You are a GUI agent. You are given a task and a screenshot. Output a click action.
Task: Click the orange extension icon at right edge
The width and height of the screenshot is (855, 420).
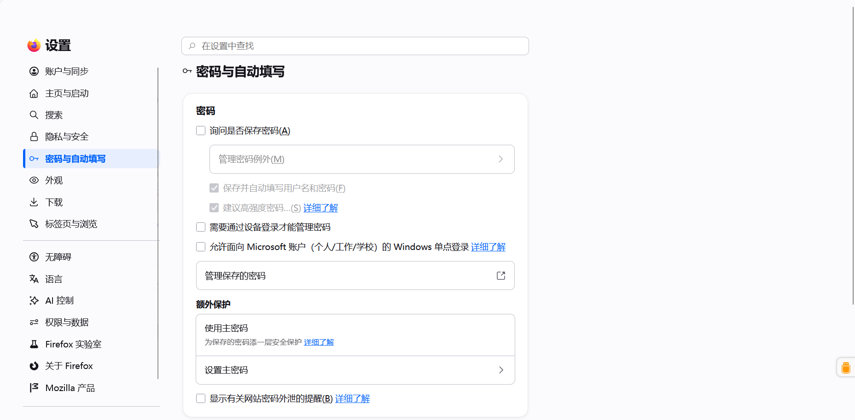pos(846,368)
